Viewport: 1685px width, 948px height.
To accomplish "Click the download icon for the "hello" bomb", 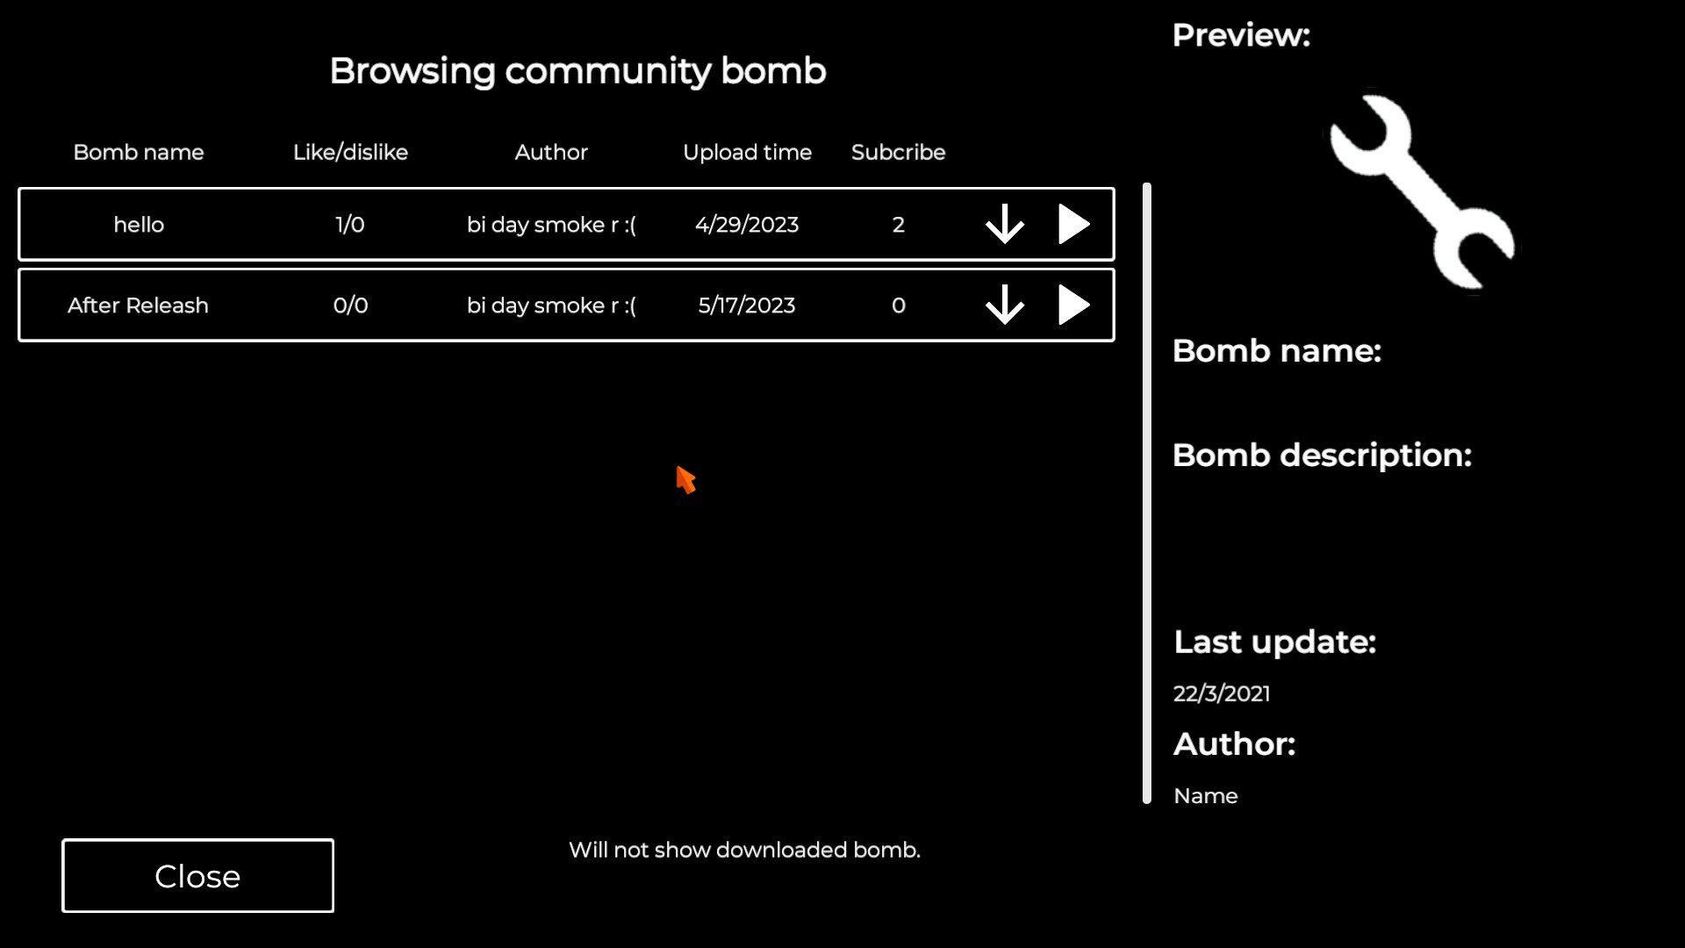I will [1005, 224].
